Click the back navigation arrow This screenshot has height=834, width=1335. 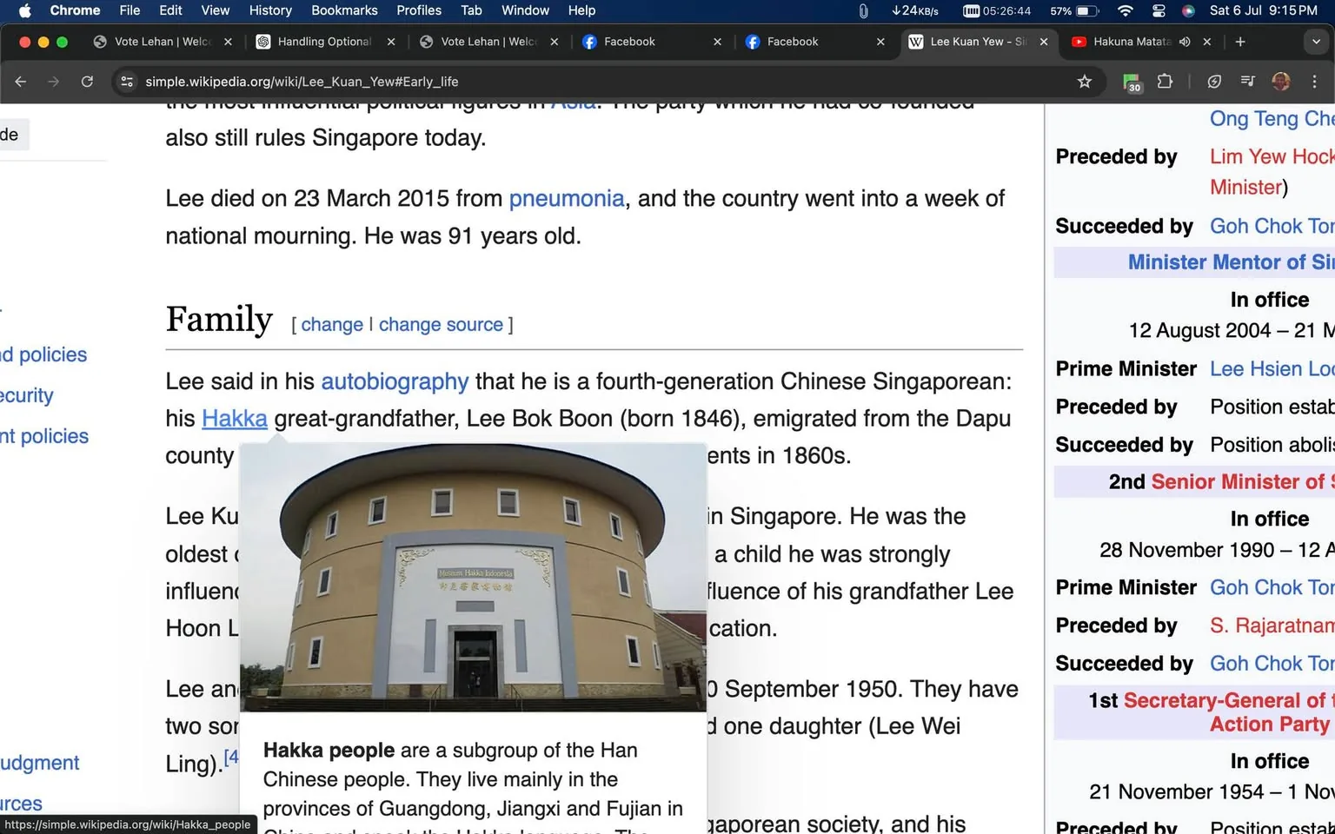click(20, 81)
